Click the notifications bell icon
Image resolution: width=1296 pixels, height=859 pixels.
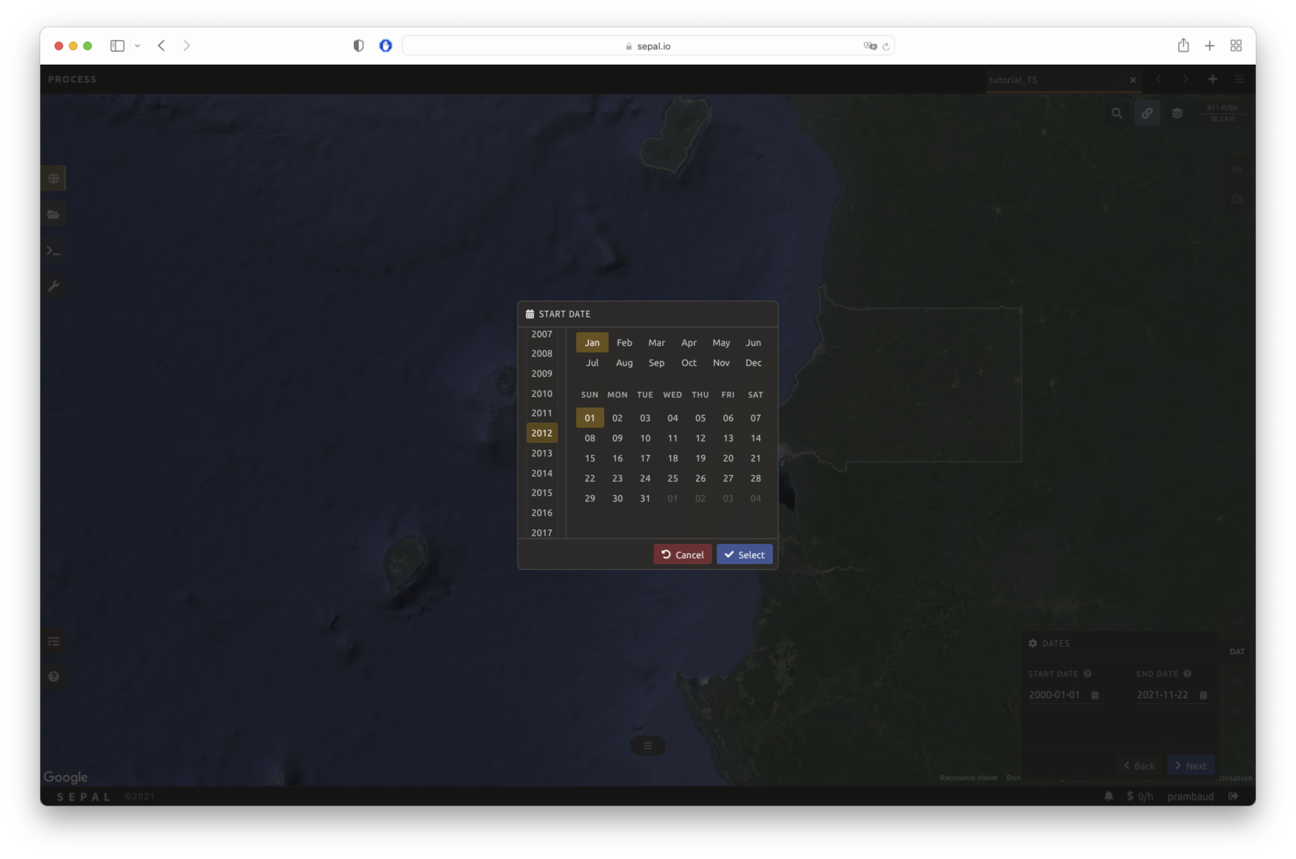(x=1108, y=796)
